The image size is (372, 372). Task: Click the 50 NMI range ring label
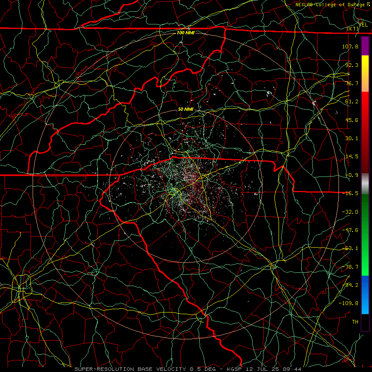pyautogui.click(x=186, y=110)
